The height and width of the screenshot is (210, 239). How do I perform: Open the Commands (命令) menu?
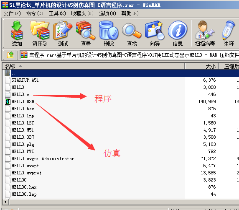(35, 13)
